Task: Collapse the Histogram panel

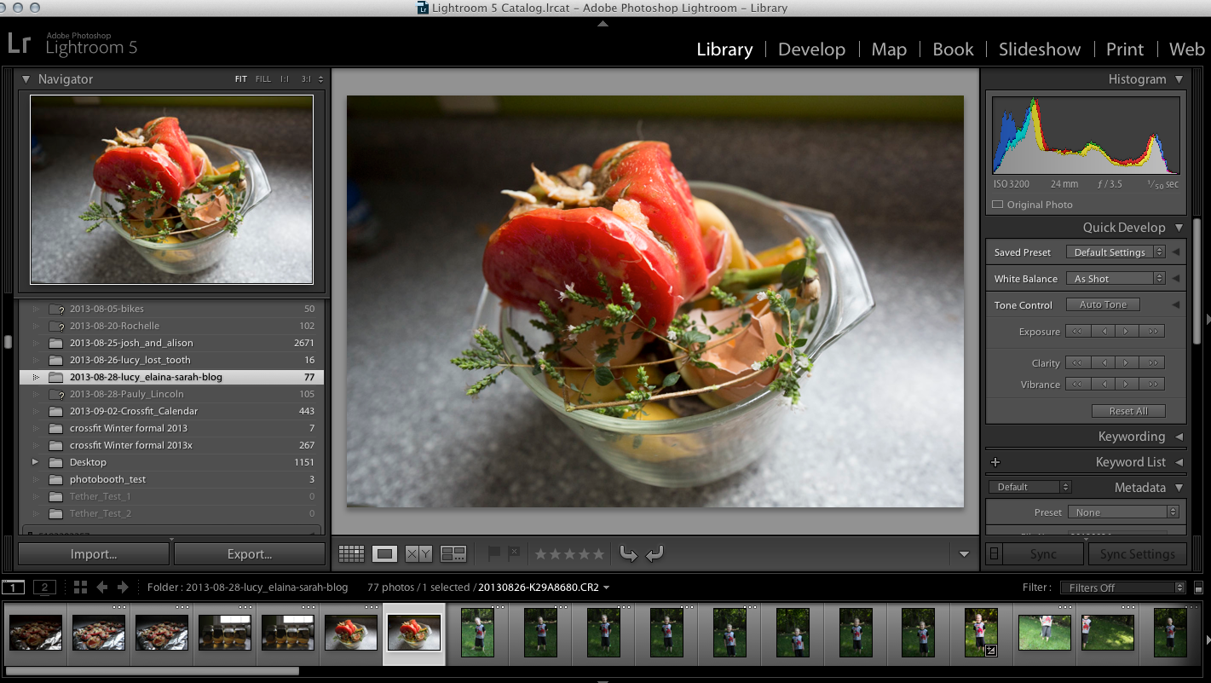Action: tap(1179, 79)
